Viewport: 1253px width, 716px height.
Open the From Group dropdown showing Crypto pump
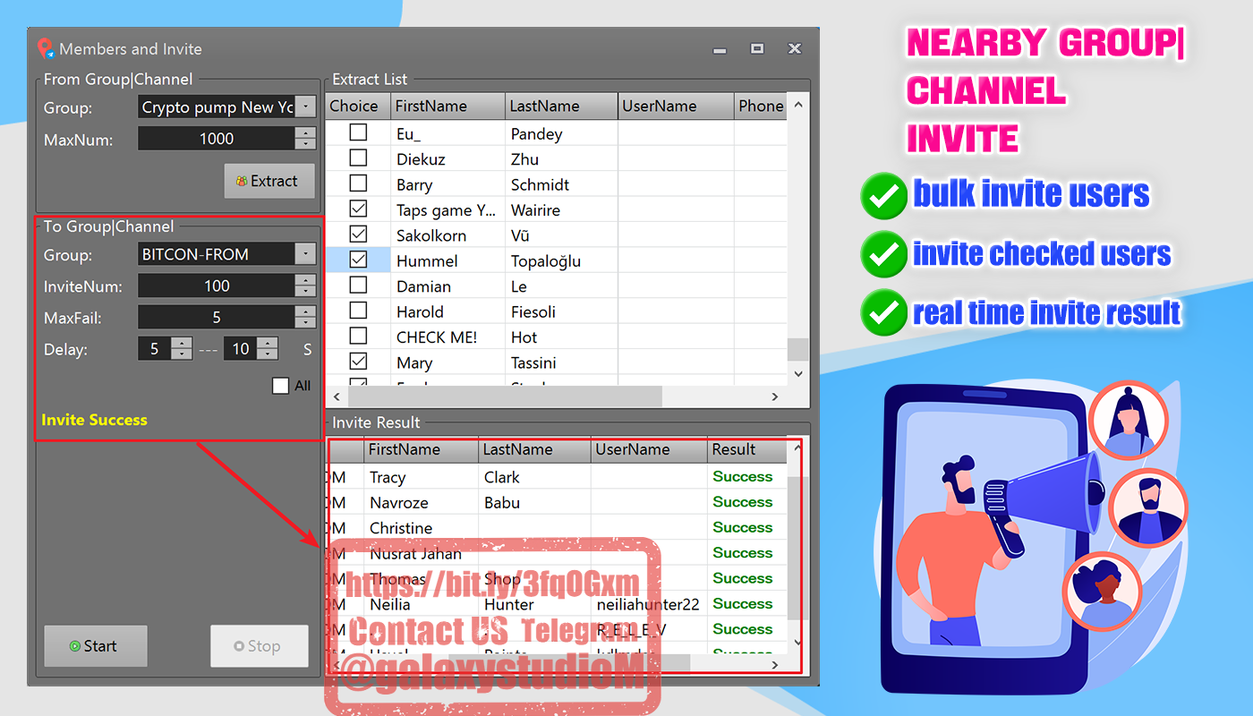click(x=305, y=106)
